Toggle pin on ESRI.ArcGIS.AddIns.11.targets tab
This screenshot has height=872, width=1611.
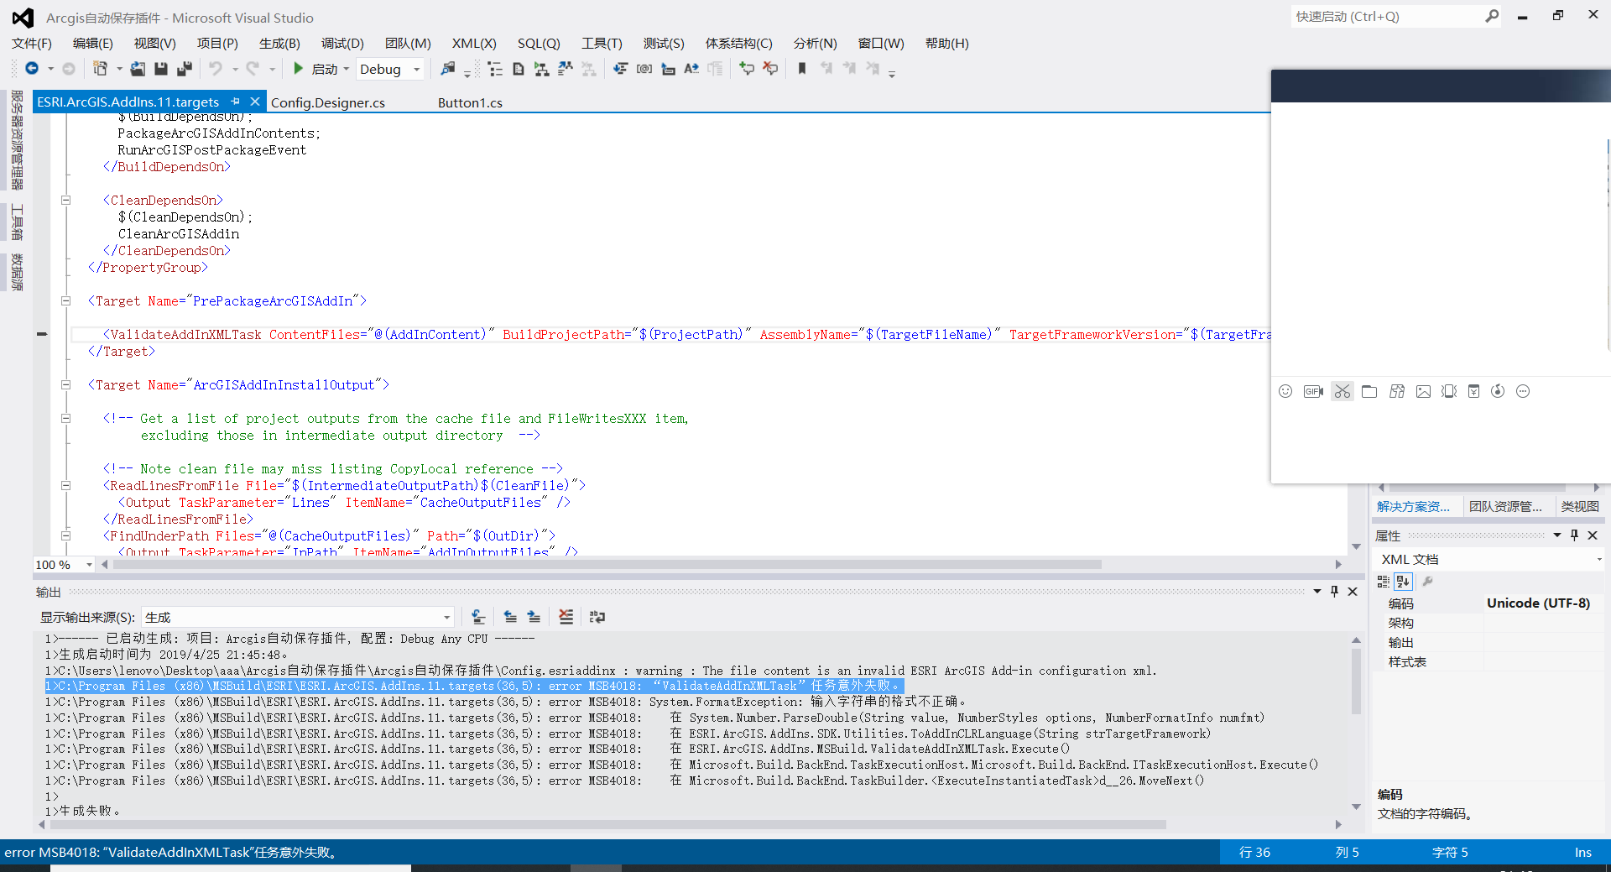236,102
